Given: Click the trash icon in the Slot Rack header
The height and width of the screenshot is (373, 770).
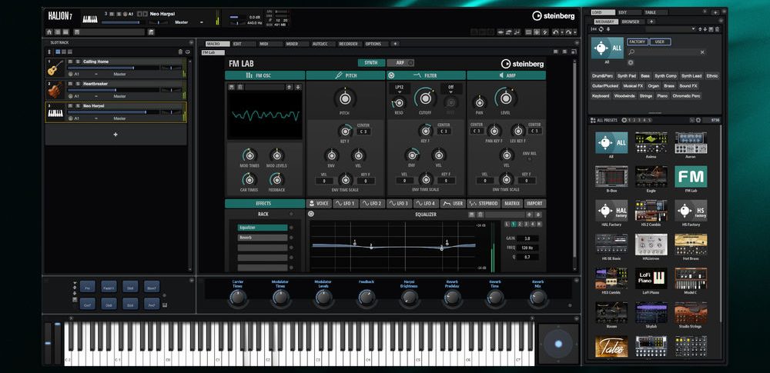Looking at the screenshot, I should pyautogui.click(x=180, y=52).
